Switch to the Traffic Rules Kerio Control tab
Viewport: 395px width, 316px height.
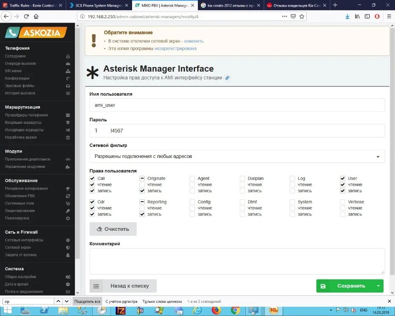click(33, 5)
